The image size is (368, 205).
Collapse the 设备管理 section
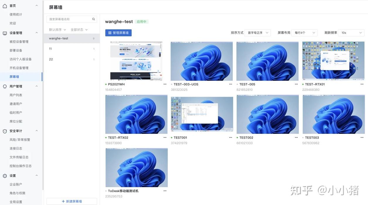tap(37, 33)
